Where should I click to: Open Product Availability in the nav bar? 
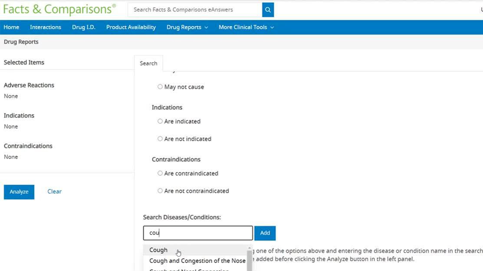coord(131,27)
